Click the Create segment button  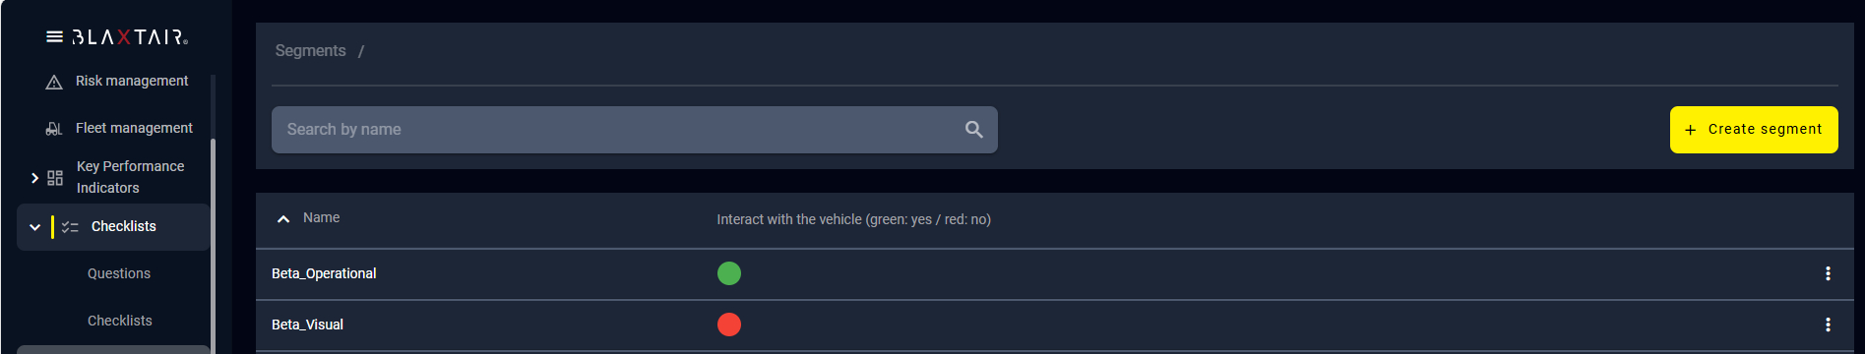(1754, 130)
